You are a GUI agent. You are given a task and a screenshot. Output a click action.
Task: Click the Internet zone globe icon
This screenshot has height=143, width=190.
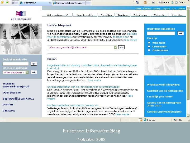(x=145, y=120)
